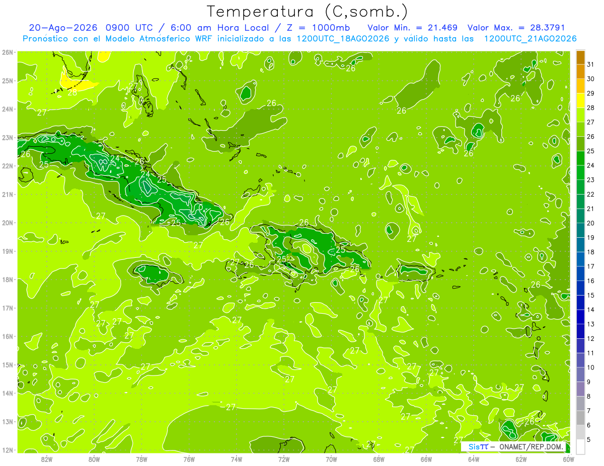
Task: Click the color scale value label 22
Action: (591, 194)
